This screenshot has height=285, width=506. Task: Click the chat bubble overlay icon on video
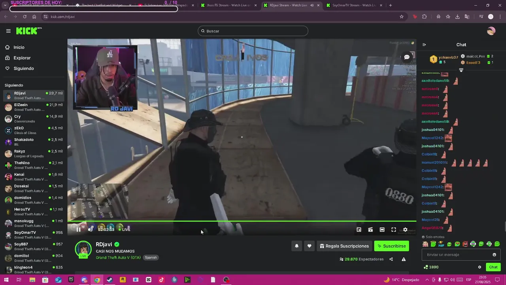click(406, 57)
